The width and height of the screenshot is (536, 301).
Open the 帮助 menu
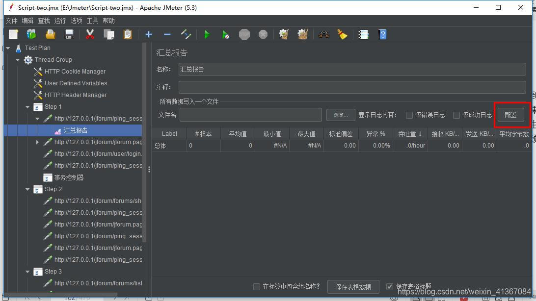coord(108,21)
